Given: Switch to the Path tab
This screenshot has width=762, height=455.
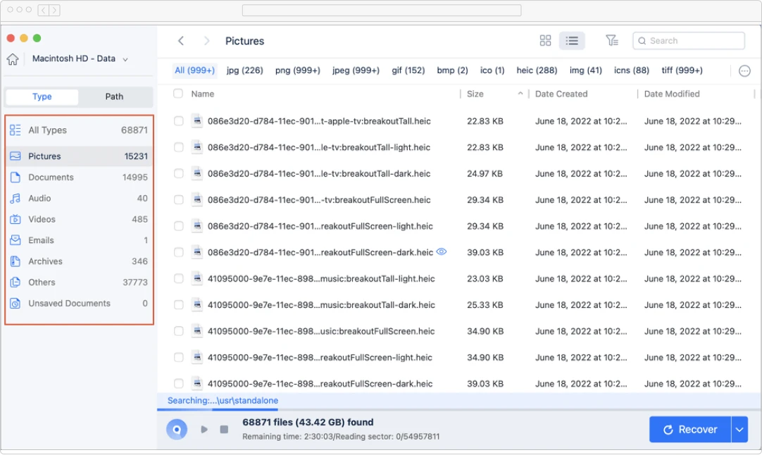Looking at the screenshot, I should pyautogui.click(x=115, y=96).
